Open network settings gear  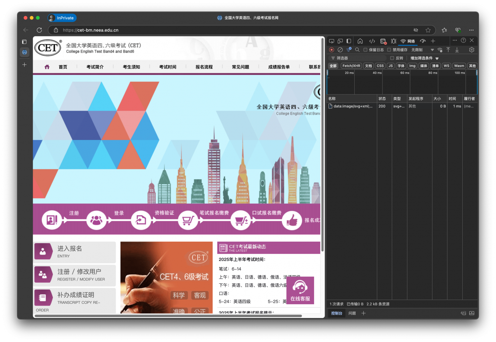471,50
